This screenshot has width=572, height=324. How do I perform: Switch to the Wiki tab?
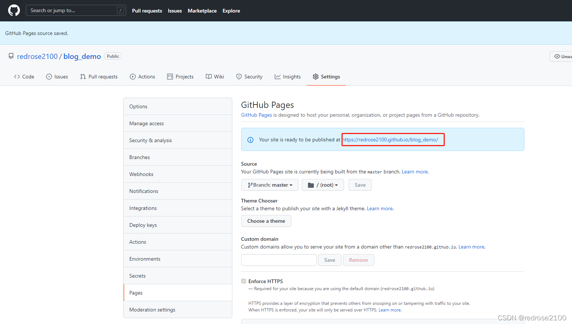pyautogui.click(x=215, y=77)
